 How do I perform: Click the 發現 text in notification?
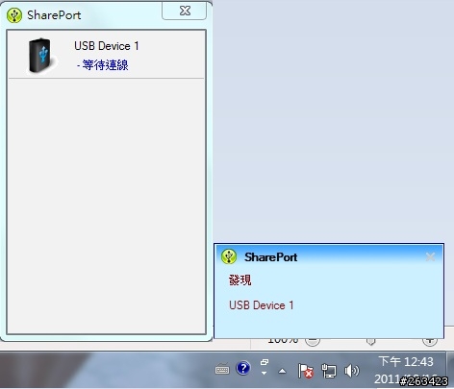click(240, 280)
